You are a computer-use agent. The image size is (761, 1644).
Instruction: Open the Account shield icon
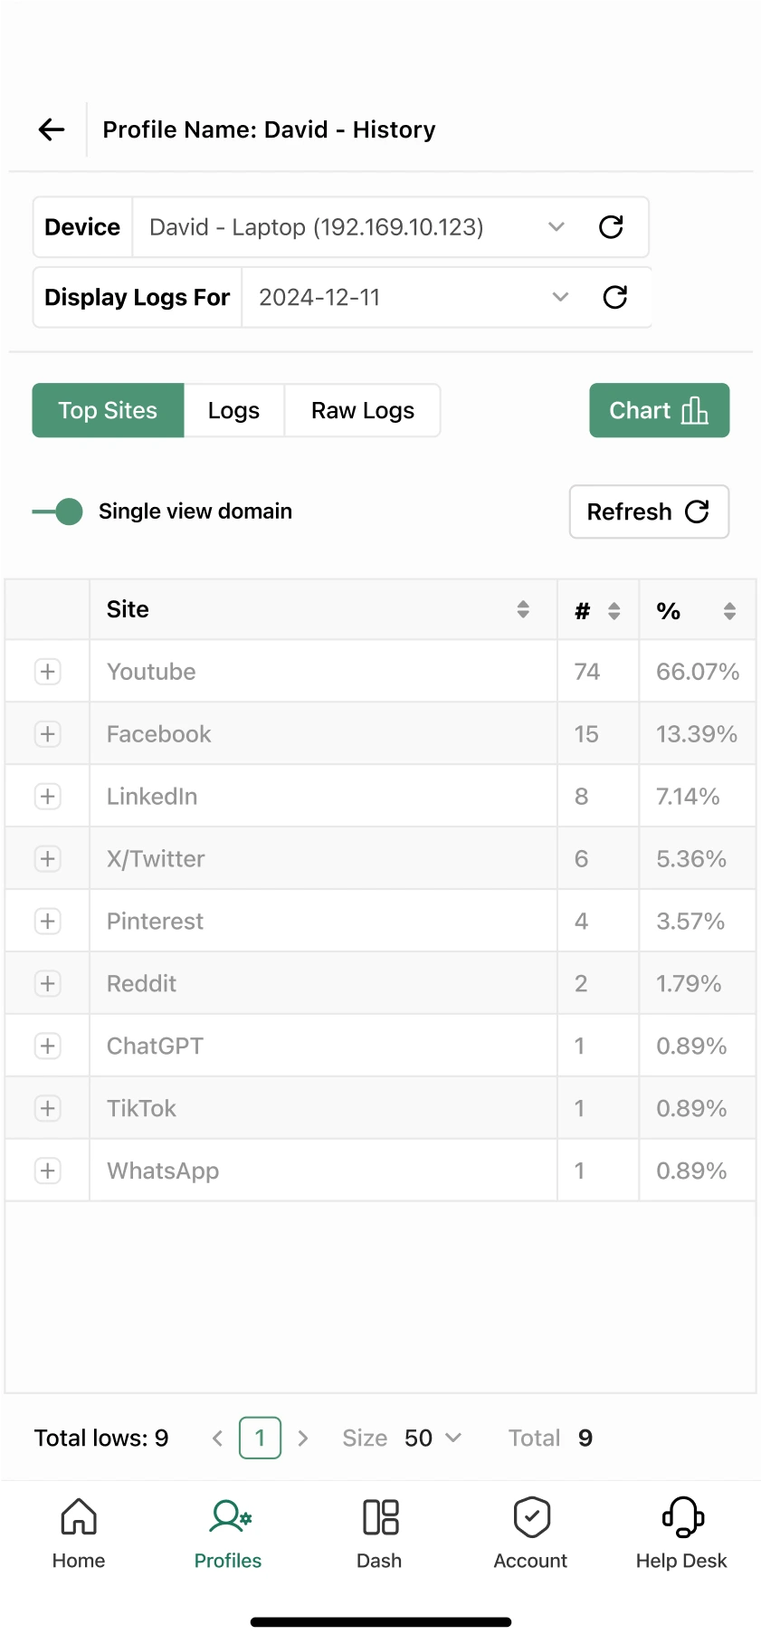532,1517
